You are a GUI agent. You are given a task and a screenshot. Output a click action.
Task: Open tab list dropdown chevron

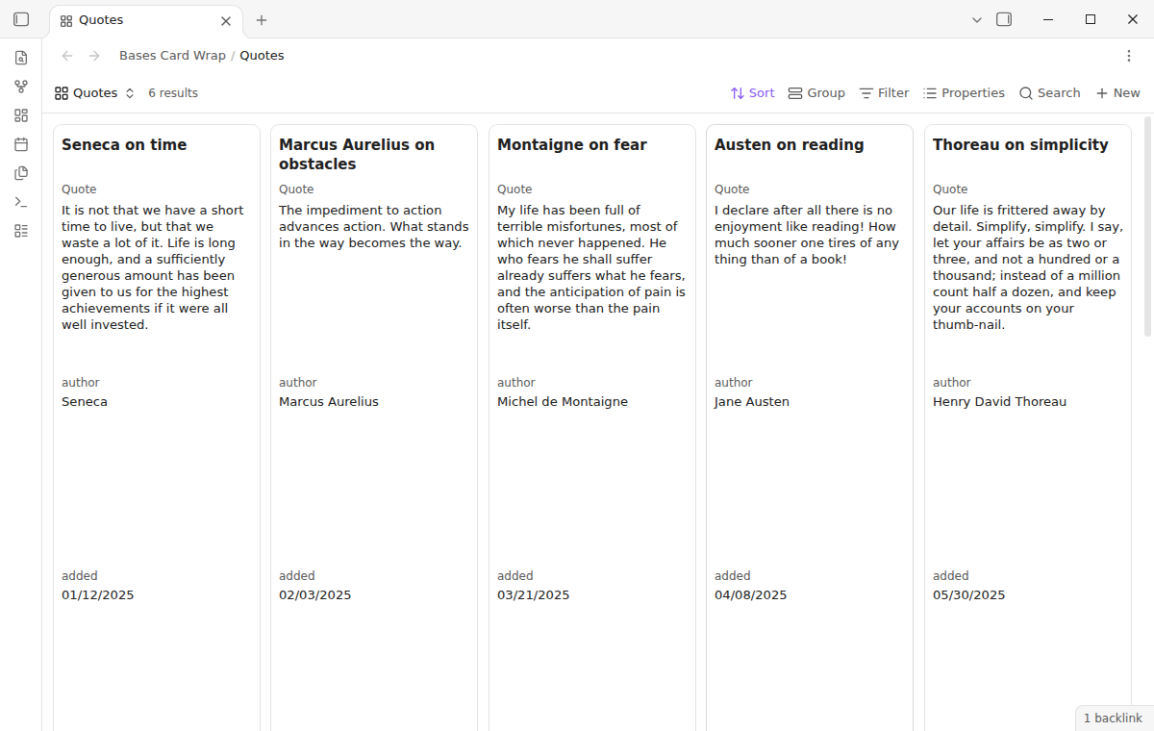tap(977, 19)
